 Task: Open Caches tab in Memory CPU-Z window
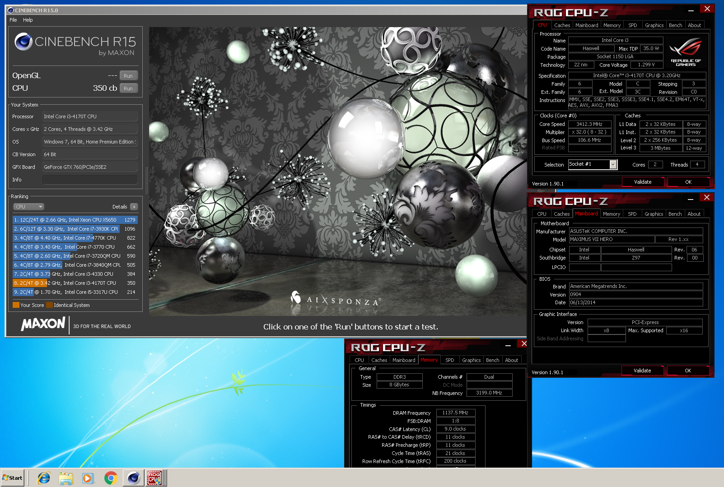coord(379,360)
